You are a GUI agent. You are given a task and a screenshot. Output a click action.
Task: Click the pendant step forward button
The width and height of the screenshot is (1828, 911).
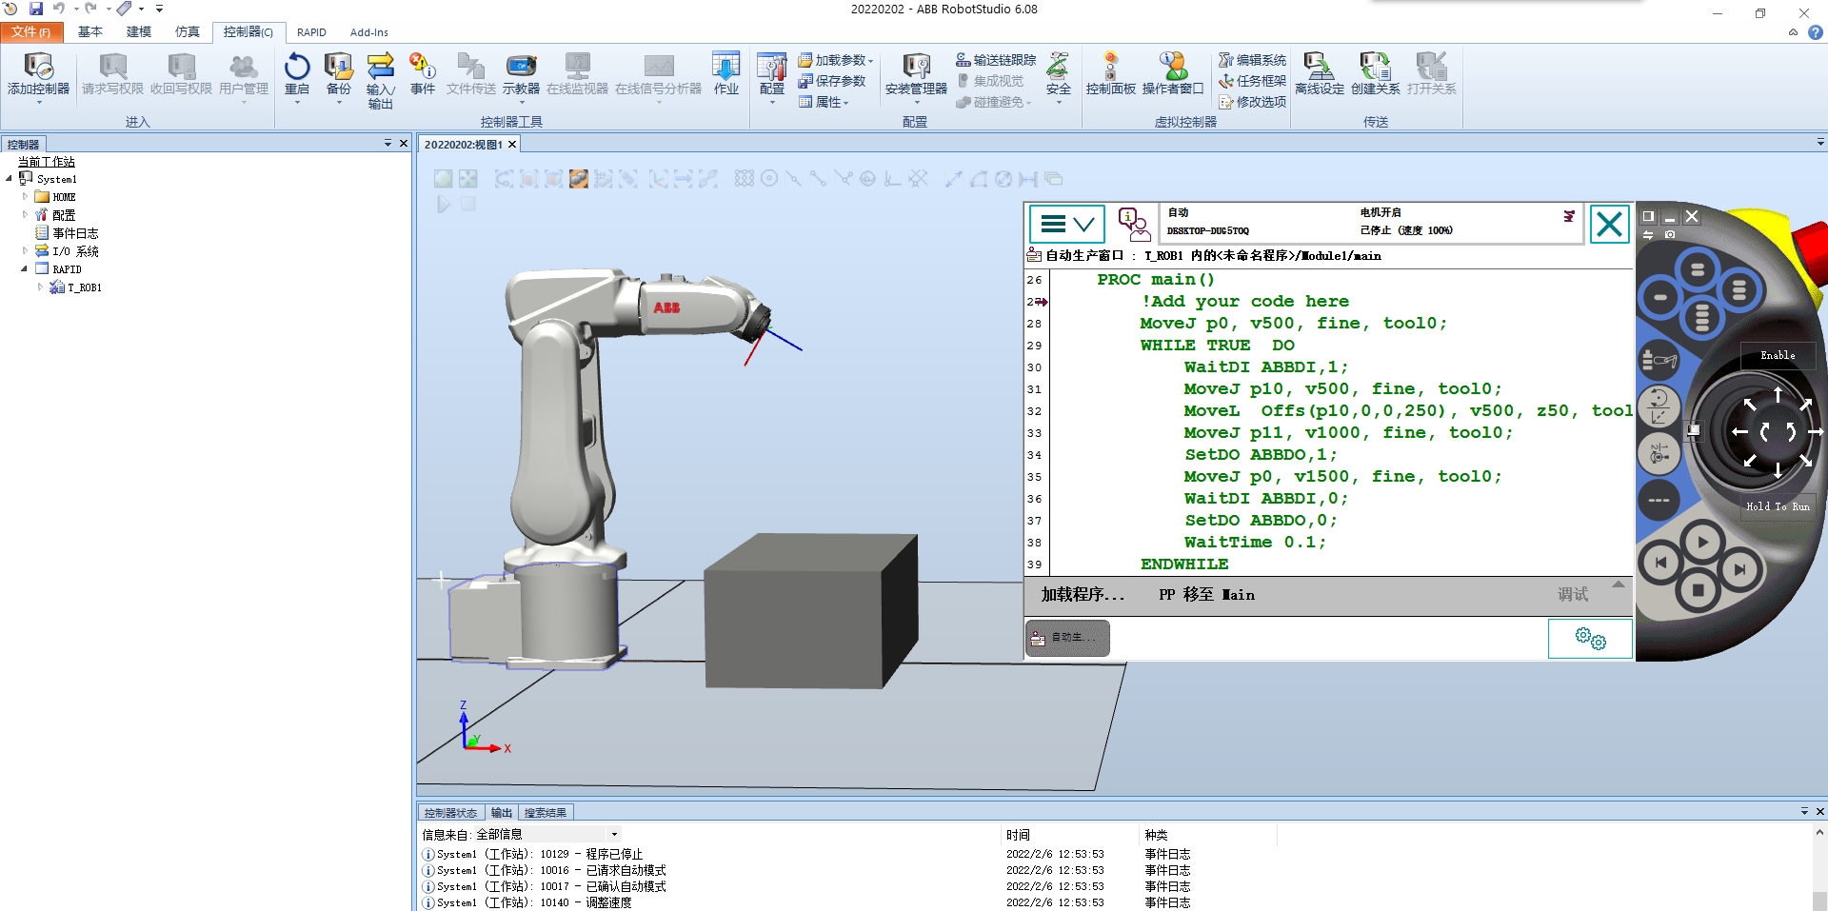coord(1740,569)
